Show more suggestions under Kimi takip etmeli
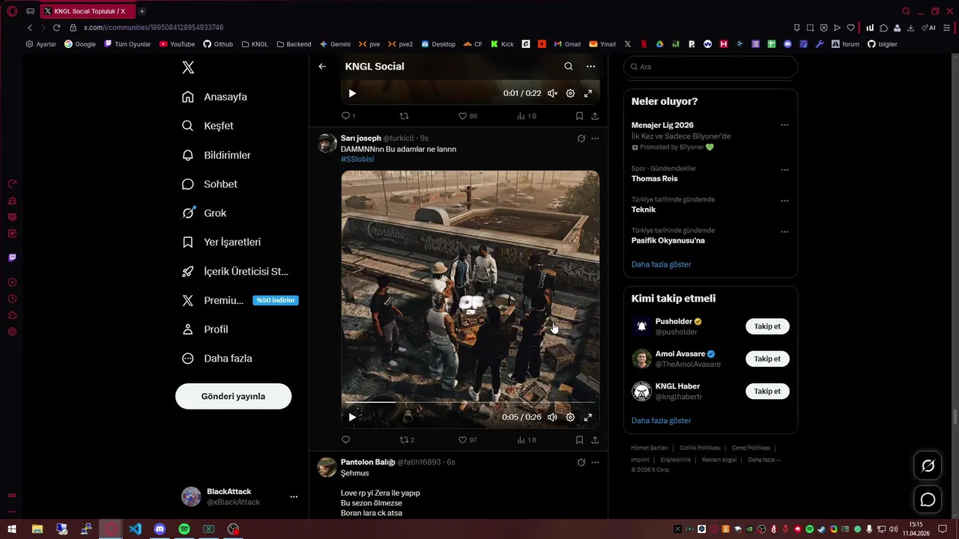959x539 pixels. [661, 421]
